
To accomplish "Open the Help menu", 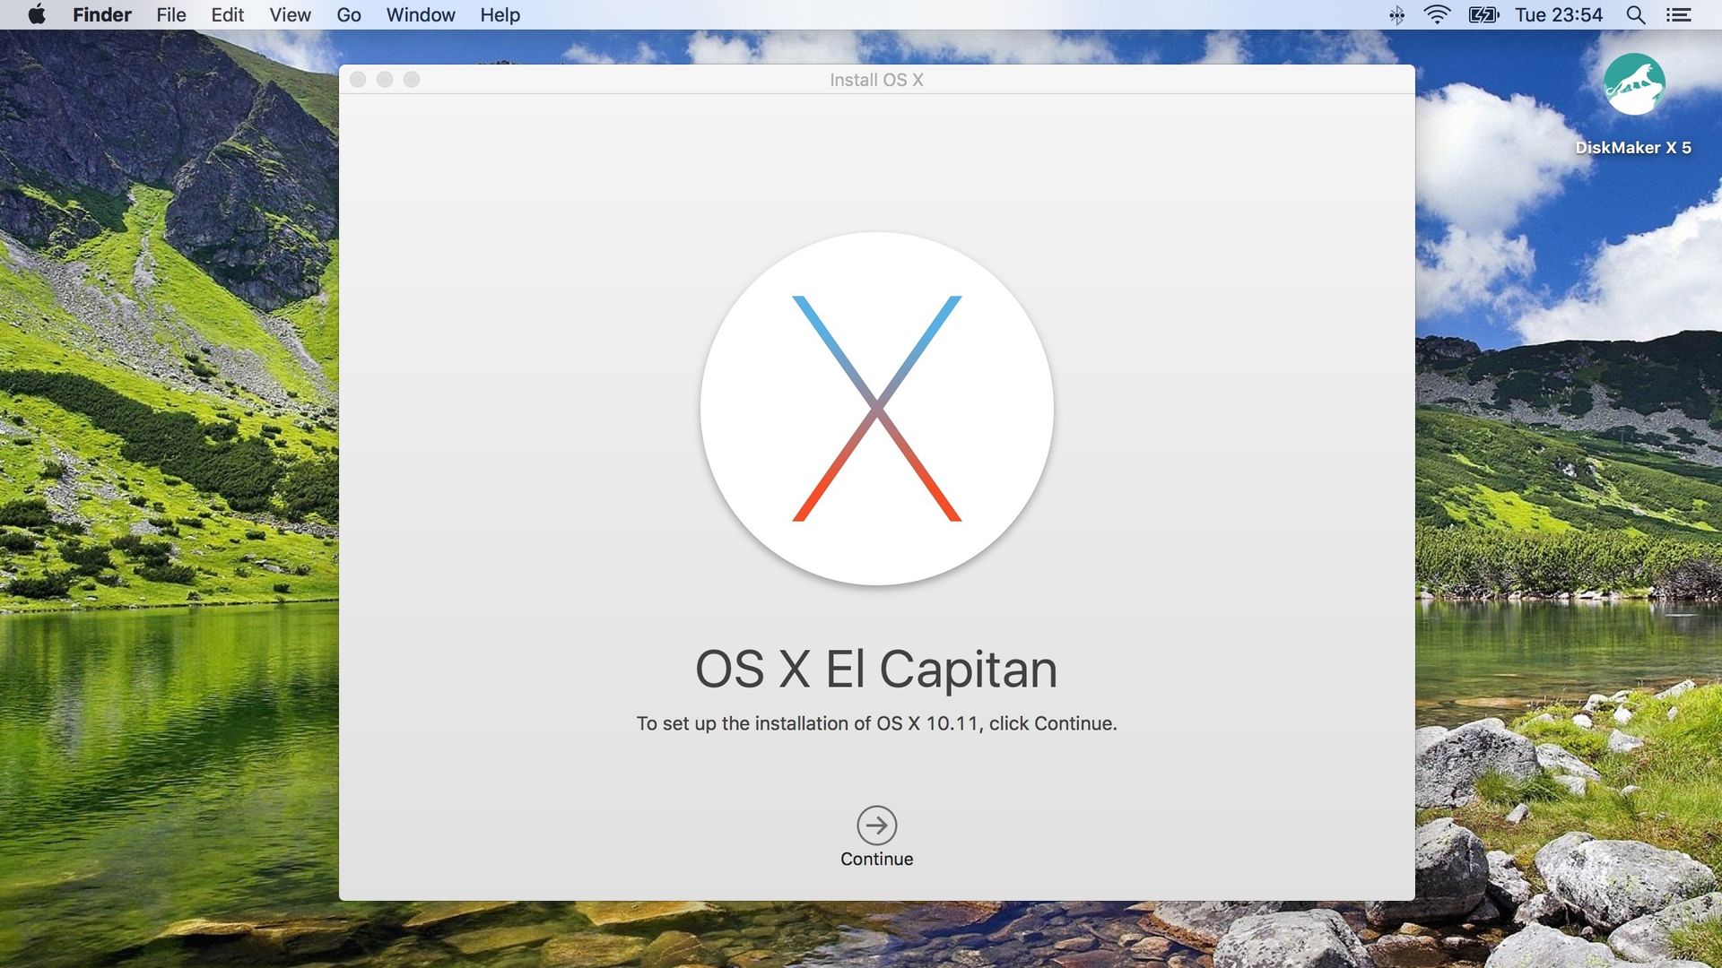I will point(500,14).
